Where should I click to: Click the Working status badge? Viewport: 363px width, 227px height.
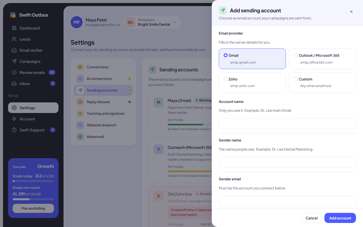203,100
